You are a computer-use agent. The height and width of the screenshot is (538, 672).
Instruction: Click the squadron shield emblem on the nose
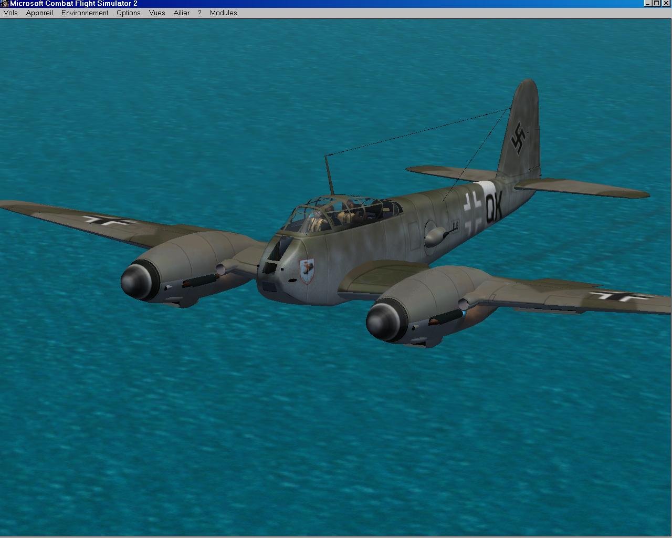[307, 271]
